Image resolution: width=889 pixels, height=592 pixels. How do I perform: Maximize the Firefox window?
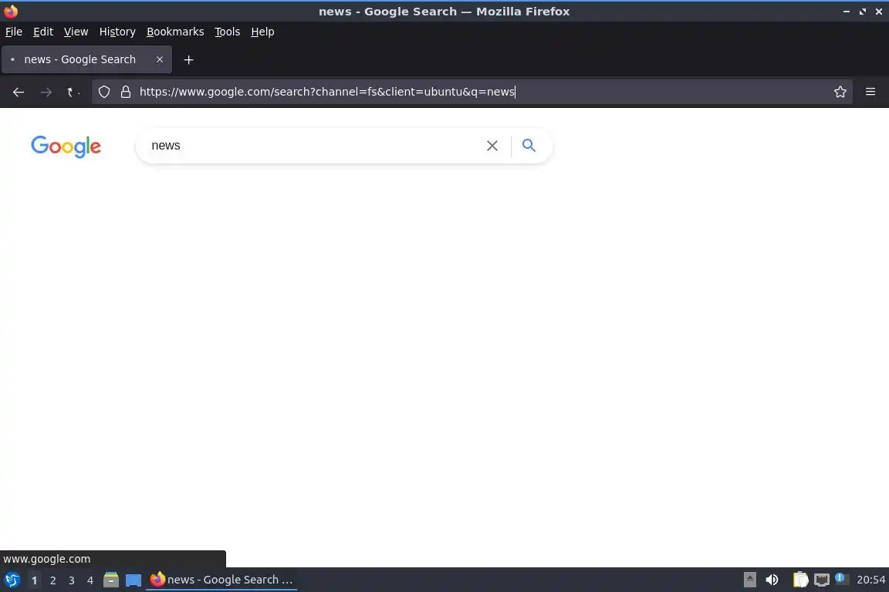[862, 12]
